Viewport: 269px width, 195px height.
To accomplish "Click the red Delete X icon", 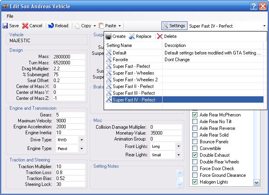I will 160,36.
